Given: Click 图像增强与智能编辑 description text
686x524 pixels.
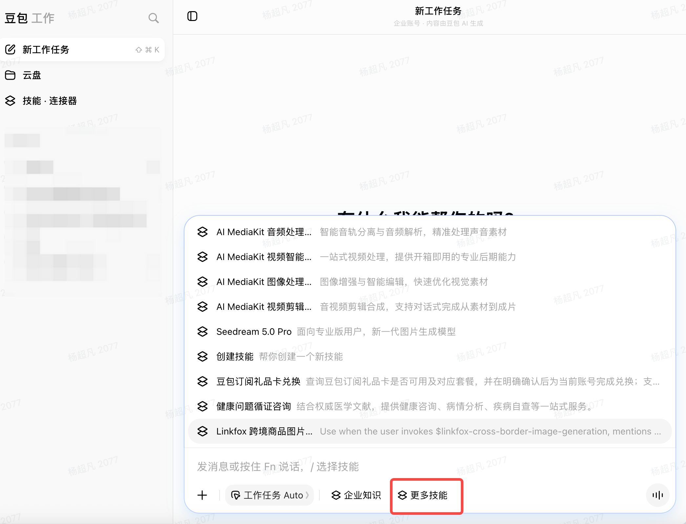Looking at the screenshot, I should 404,282.
